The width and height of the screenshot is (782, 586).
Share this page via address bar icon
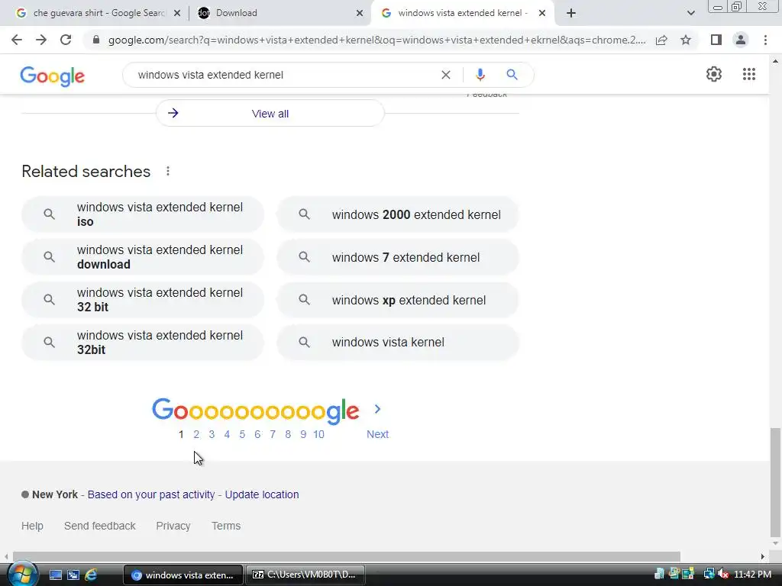coord(661,40)
